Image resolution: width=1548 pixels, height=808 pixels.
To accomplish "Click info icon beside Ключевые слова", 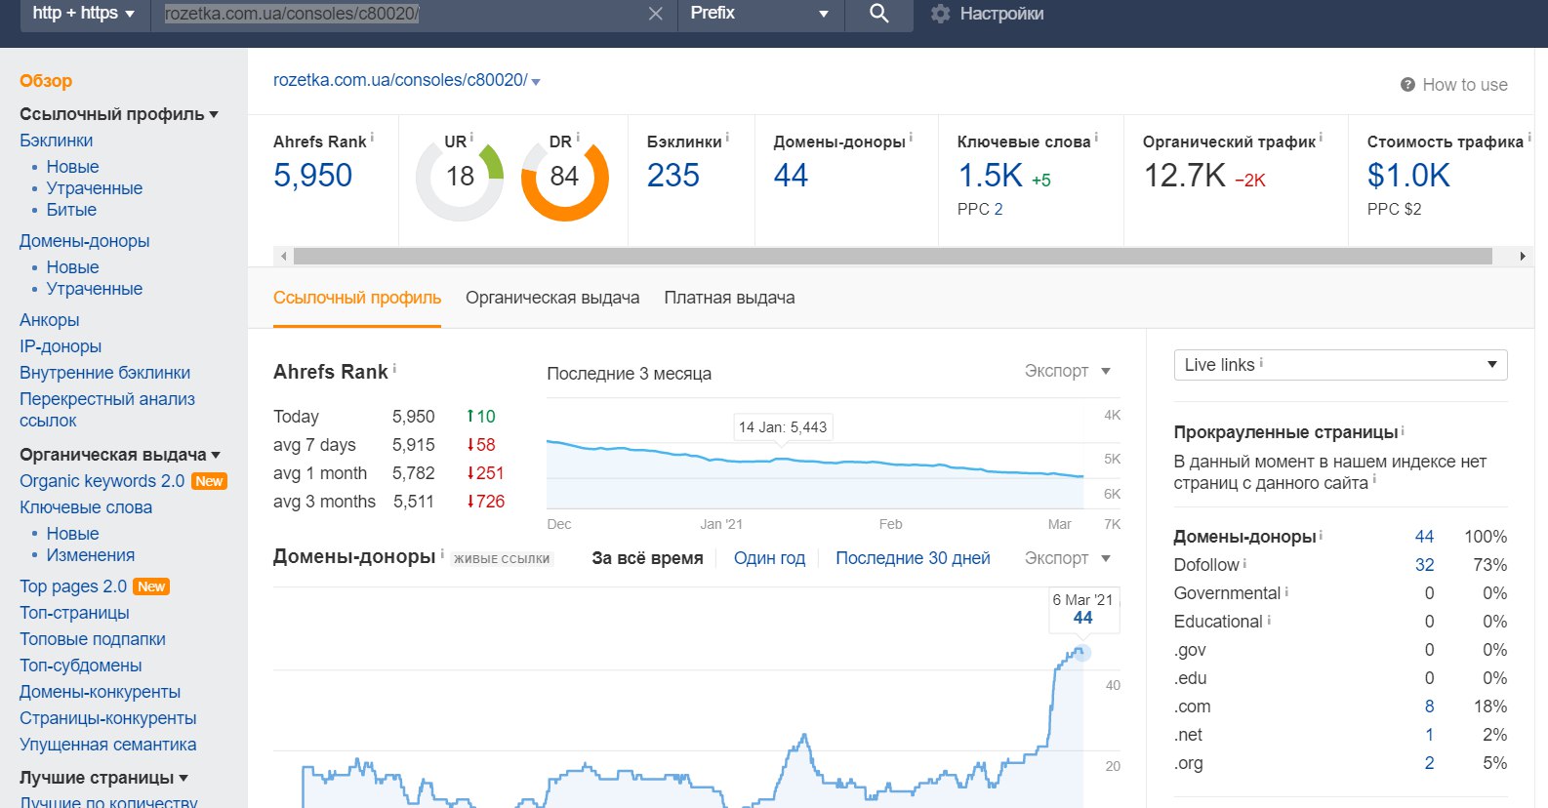I will [1095, 138].
